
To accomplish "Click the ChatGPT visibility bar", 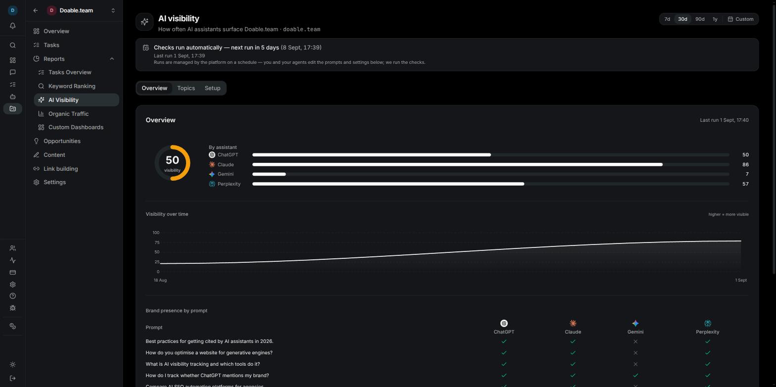I will [x=490, y=155].
